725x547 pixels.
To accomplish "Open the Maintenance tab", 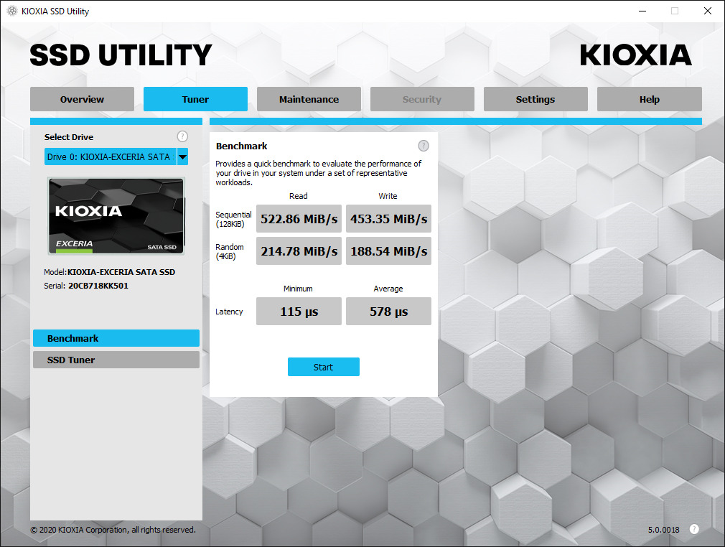I will point(309,99).
